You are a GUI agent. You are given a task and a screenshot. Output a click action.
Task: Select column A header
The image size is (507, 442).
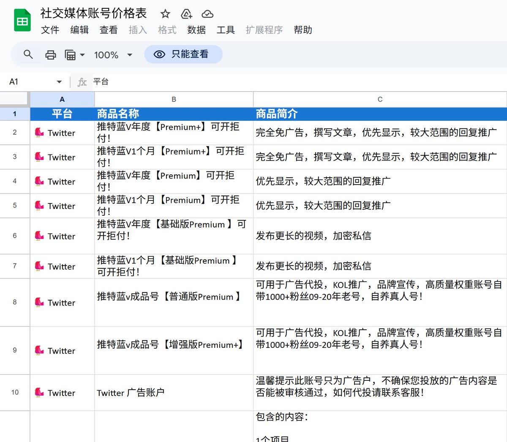(62, 100)
